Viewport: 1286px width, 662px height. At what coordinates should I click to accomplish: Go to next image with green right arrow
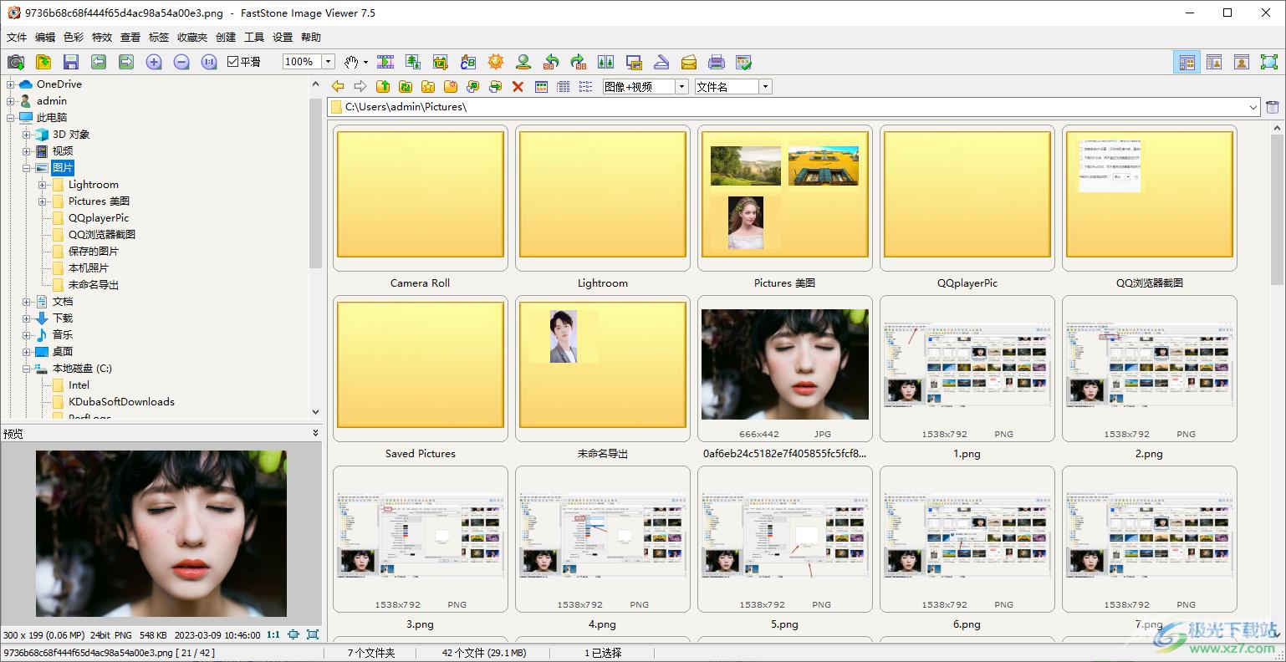(126, 62)
